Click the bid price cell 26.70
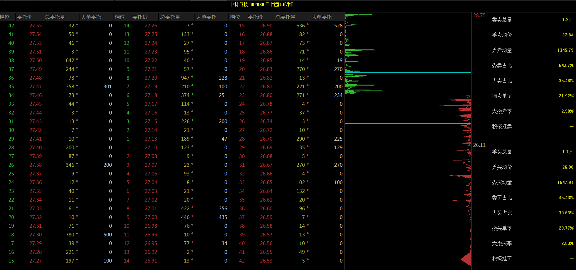 (x=266, y=139)
